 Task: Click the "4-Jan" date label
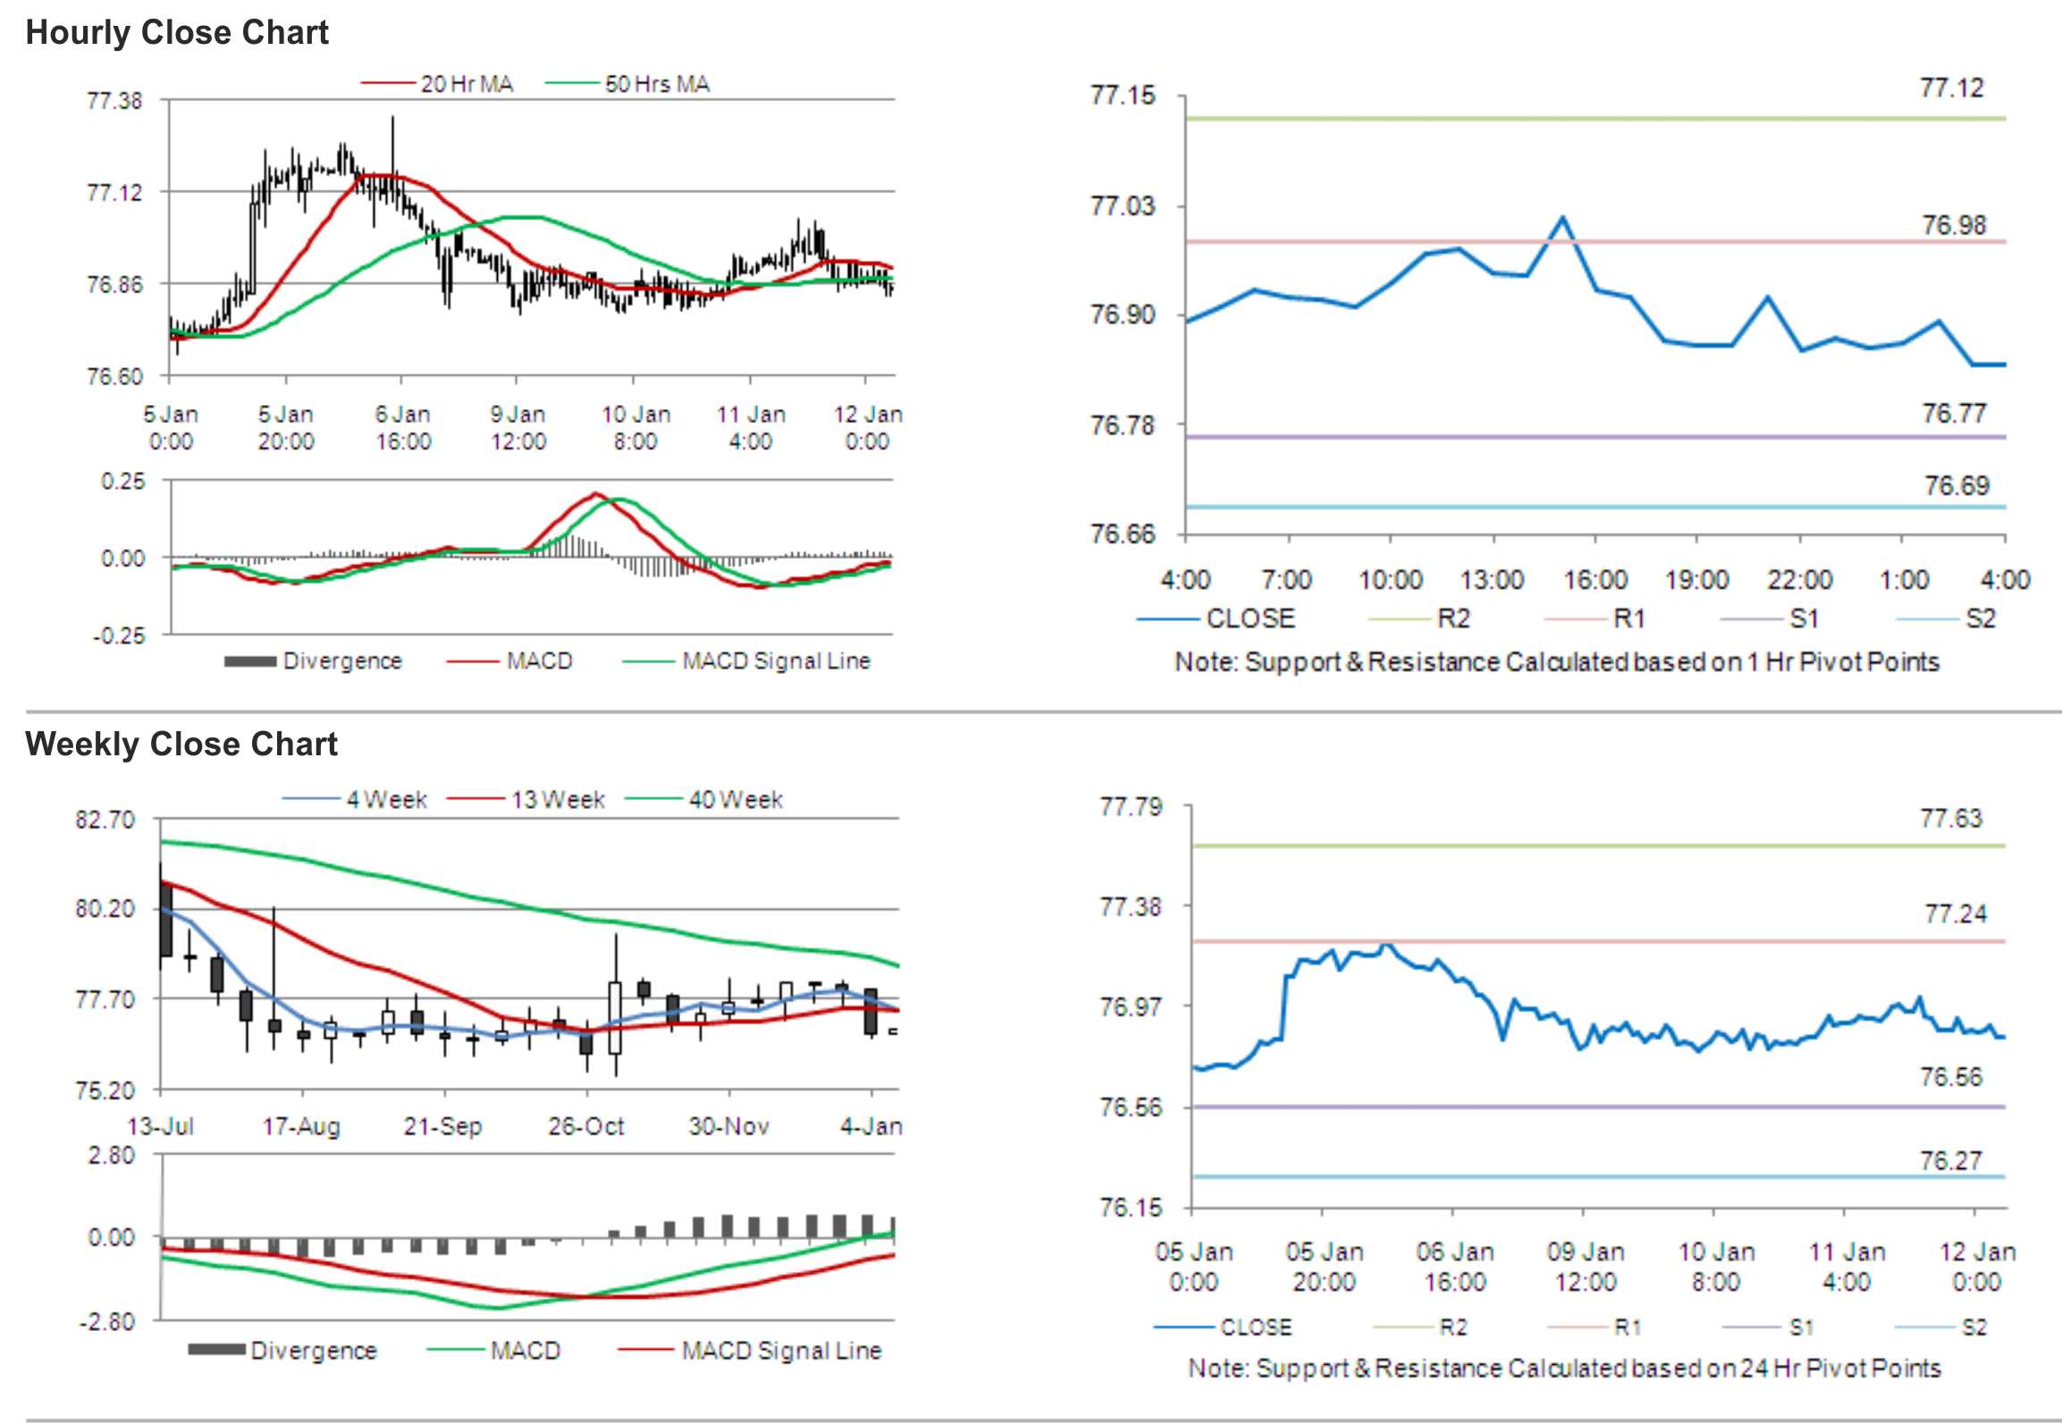point(871,1126)
